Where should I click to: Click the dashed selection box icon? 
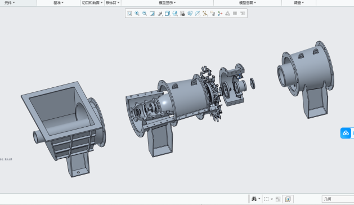(266, 199)
